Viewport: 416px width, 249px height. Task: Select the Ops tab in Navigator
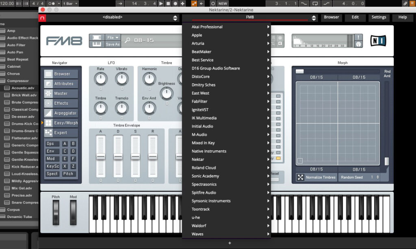click(52, 144)
